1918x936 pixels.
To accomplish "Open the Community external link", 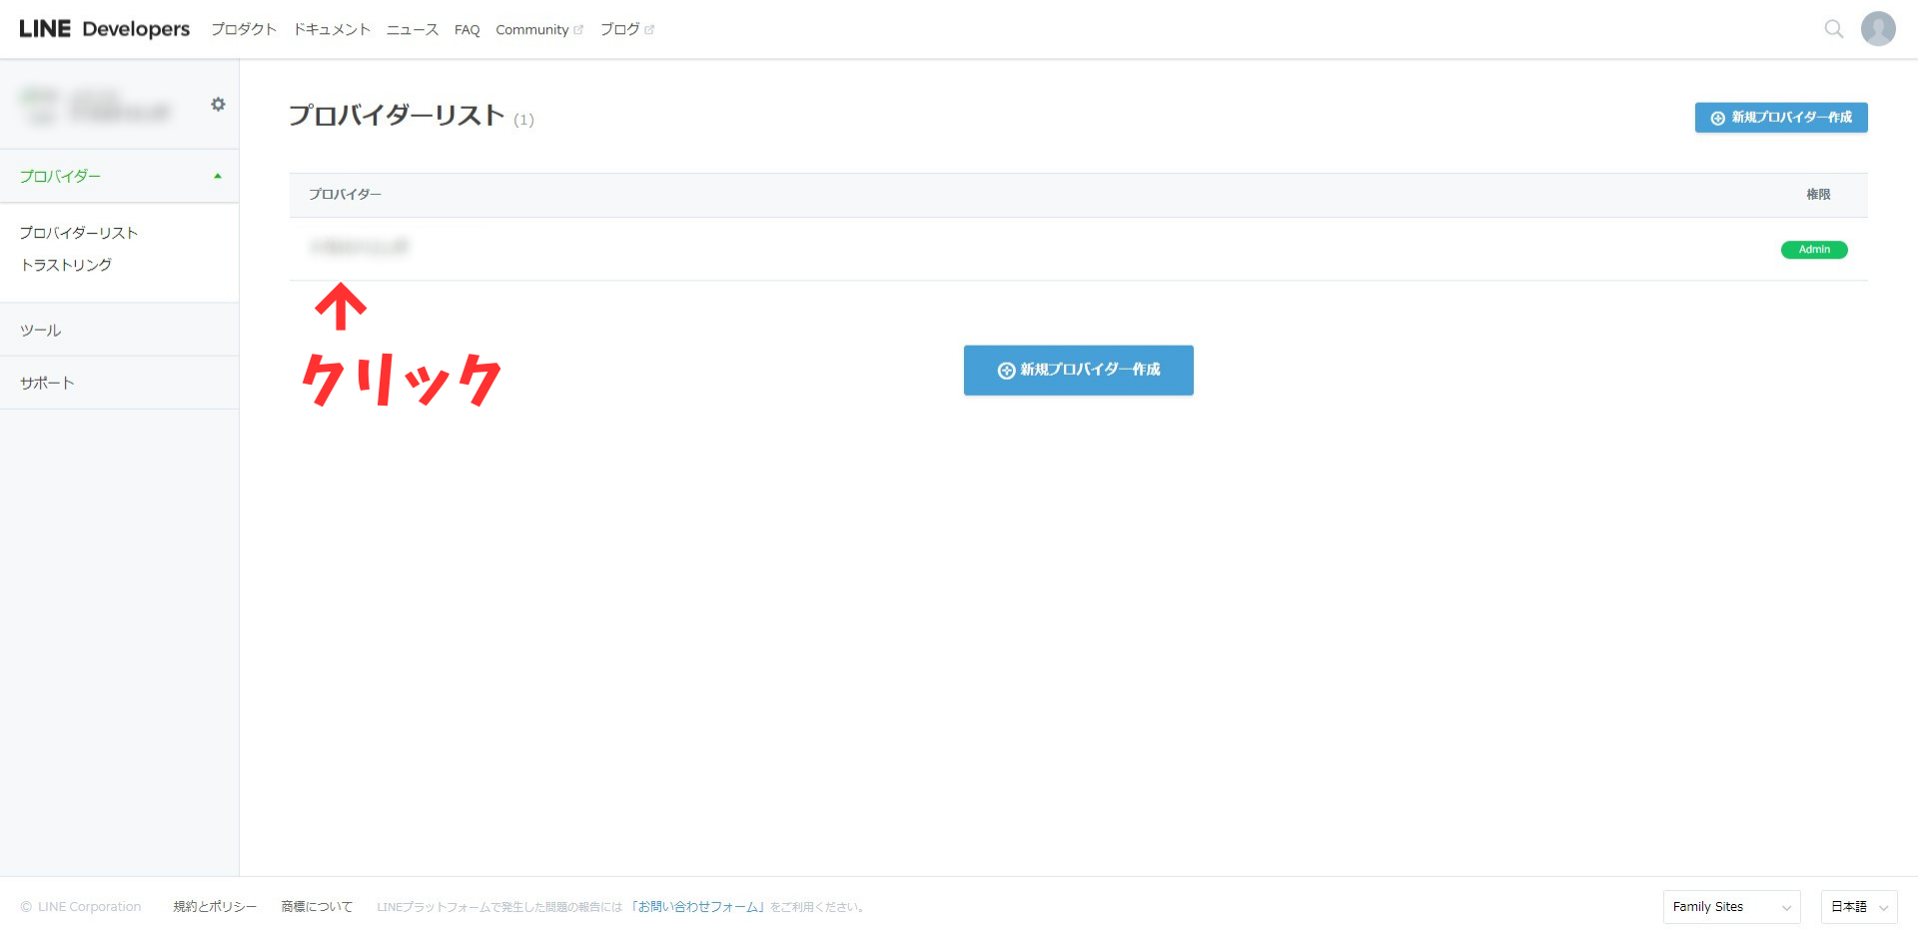I will point(538,30).
